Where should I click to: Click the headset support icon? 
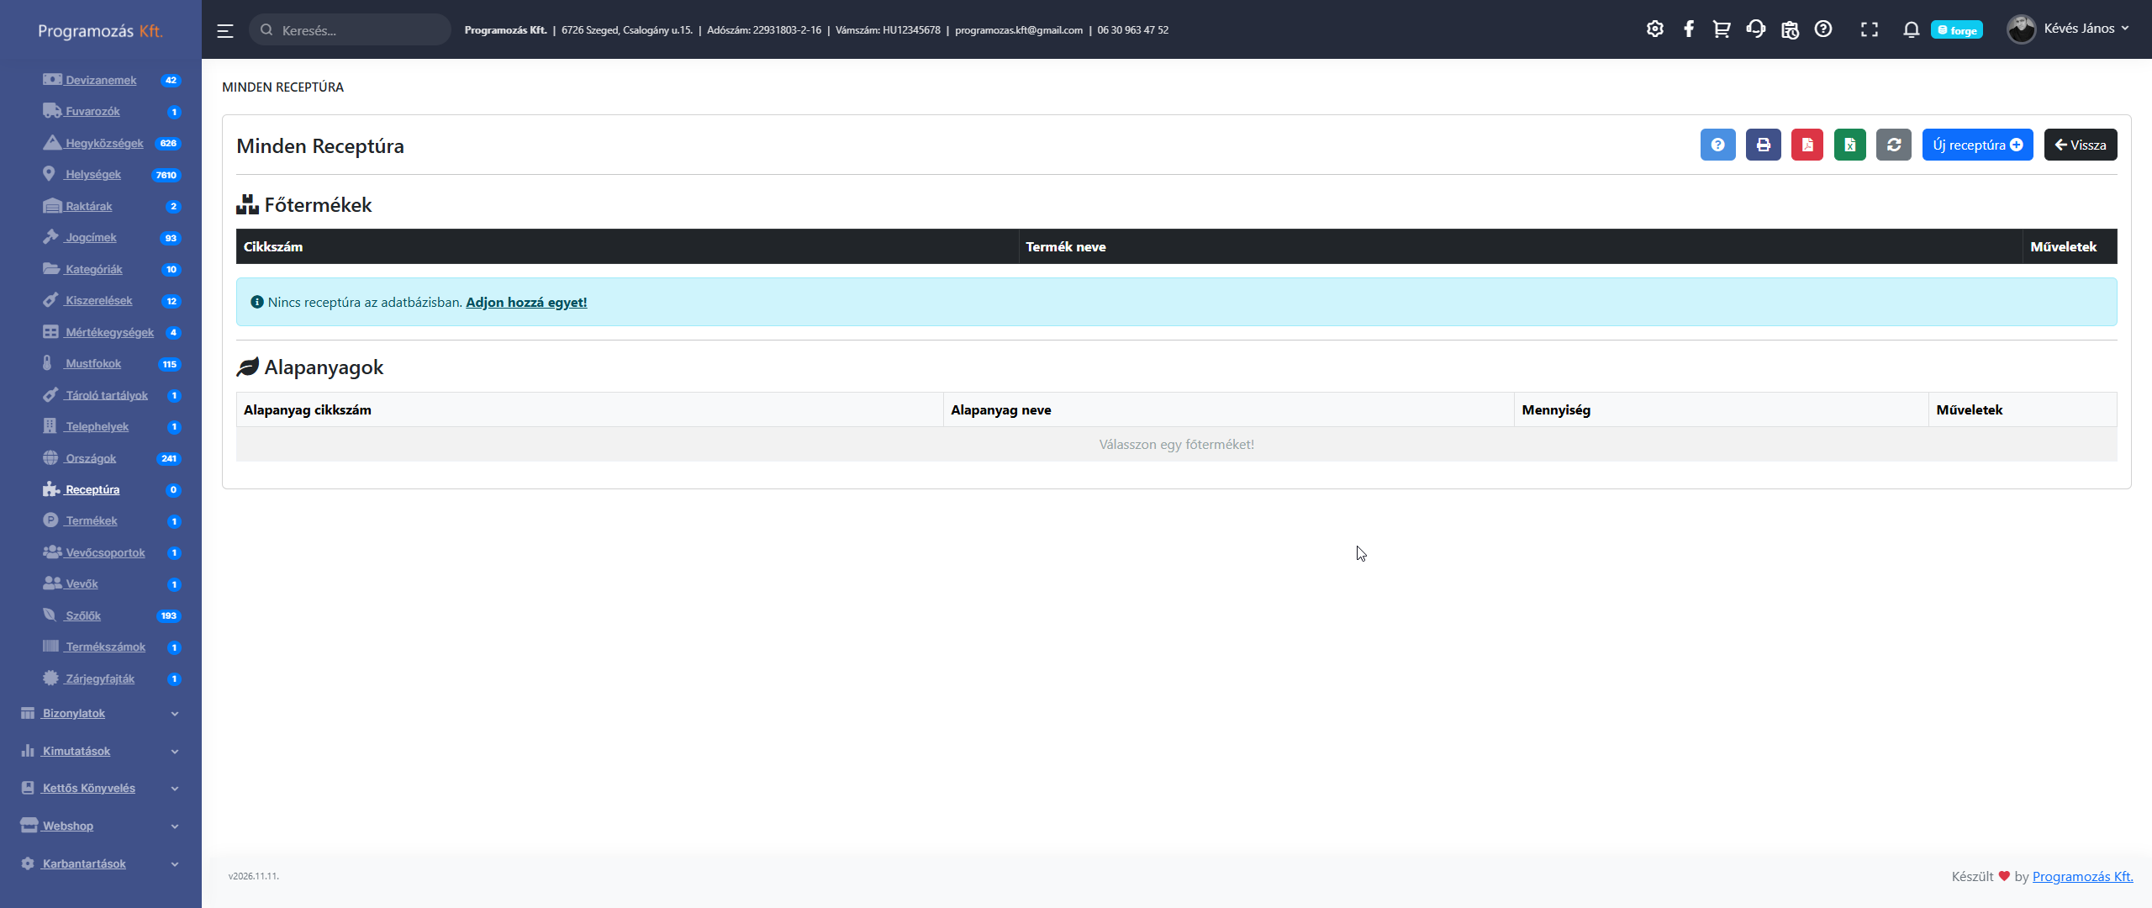tap(1755, 29)
